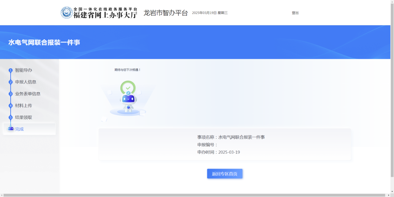Open the 申报人信息 step
Viewport: 394px width, 197px height.
pyautogui.click(x=26, y=82)
